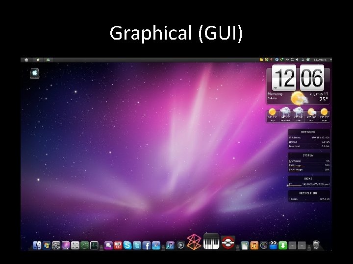Open the purple aurora wallpaper icon in dock

click(66, 245)
